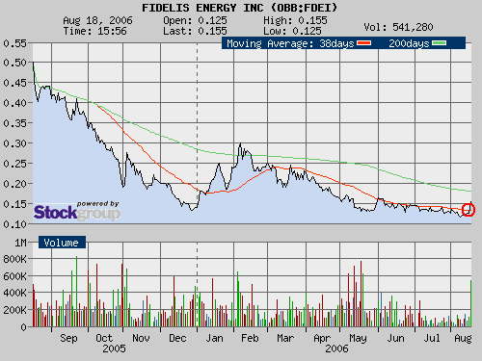482x361 pixels.
Task: Click the Aug month label
Action: (x=463, y=338)
